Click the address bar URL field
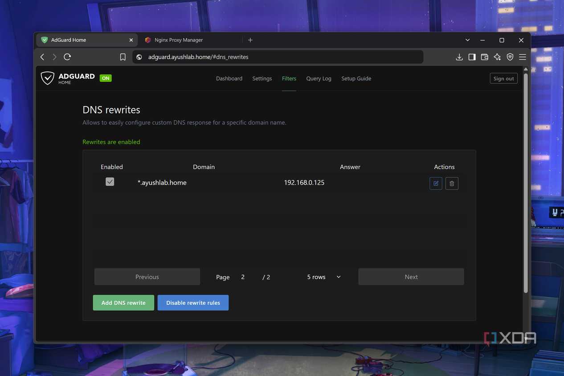Image resolution: width=564 pixels, height=376 pixels. [278, 57]
